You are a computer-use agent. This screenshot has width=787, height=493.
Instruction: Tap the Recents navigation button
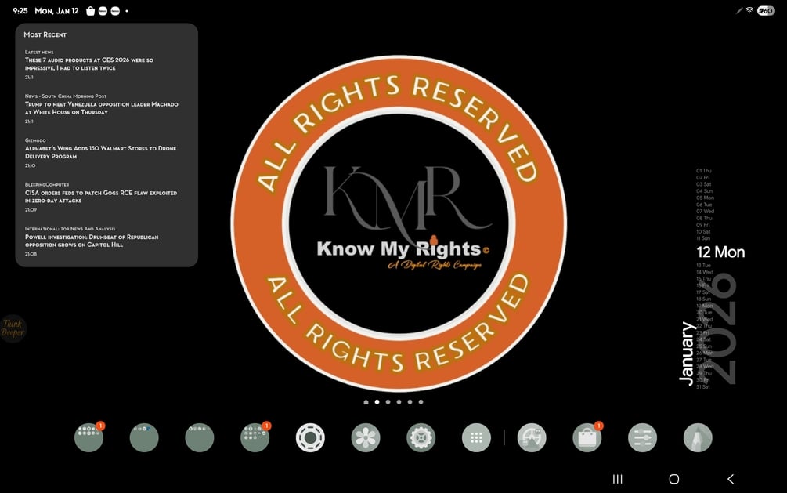click(617, 479)
